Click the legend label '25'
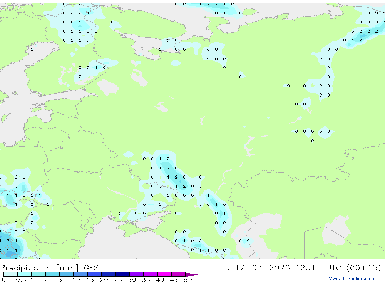 [118, 280]
